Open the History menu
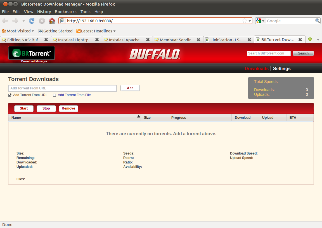 click(44, 12)
